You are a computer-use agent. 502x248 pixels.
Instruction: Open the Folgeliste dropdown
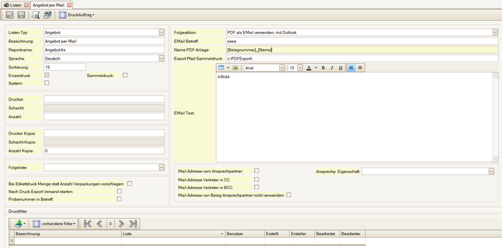tap(162, 168)
